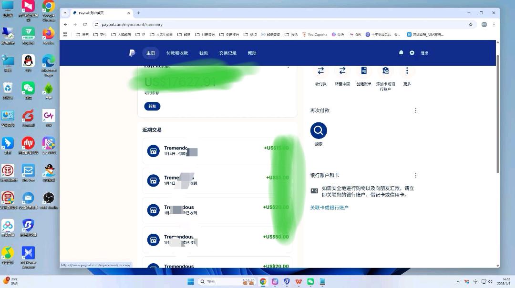Click the page vertical scrollbar thumb
The image size is (515, 288).
(x=497, y=113)
